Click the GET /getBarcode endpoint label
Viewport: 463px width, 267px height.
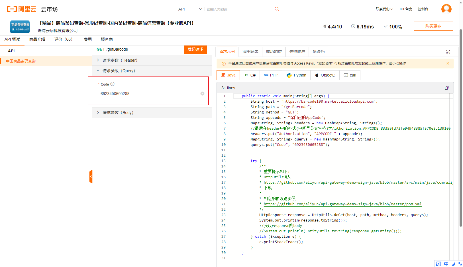tap(112, 49)
